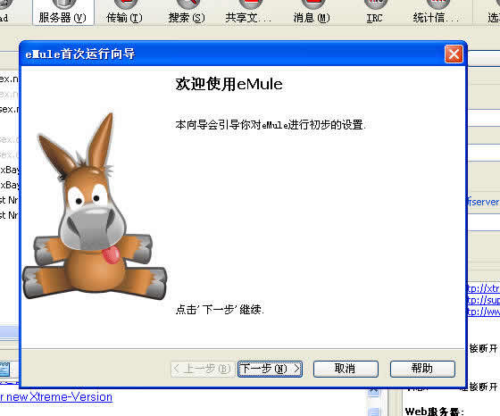500x416 pixels.
Task: Open the 传输(T) toolbar item
Action: click(x=124, y=12)
